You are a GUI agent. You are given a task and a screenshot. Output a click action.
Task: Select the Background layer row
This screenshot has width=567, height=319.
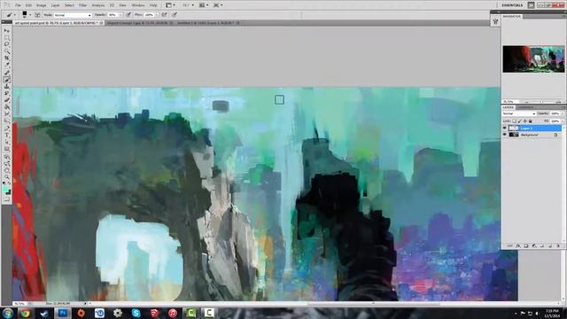[535, 135]
